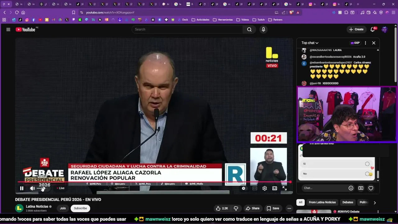Toggle autoplay switch in the player
The height and width of the screenshot is (224, 398).
243,188
